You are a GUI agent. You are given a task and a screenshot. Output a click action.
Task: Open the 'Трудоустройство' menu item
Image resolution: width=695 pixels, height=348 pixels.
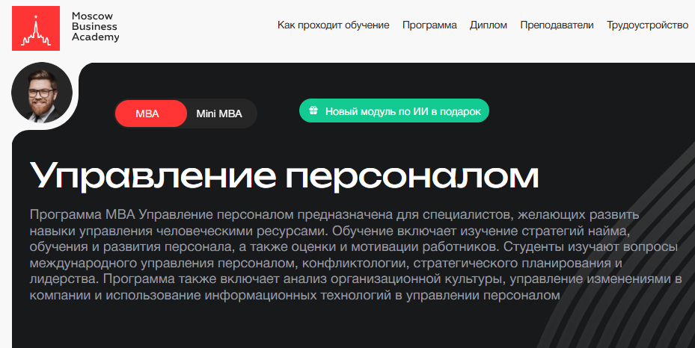tap(647, 25)
